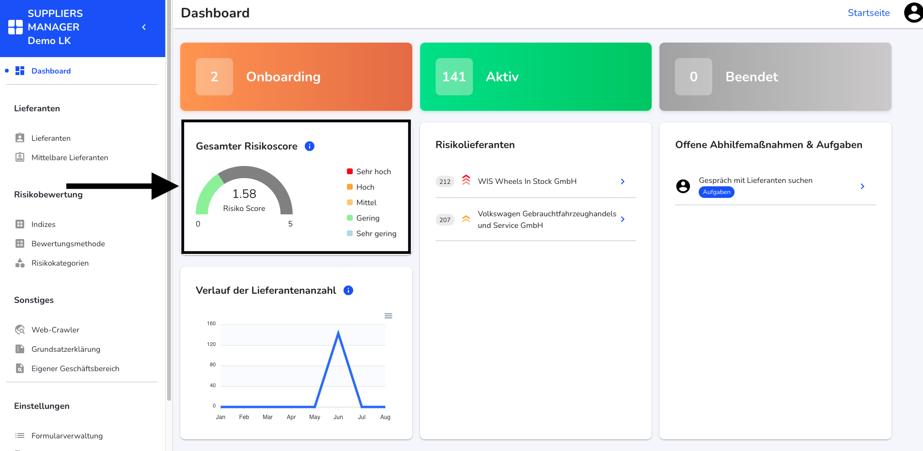
Task: Open Bewertungsmethode page
Action: tap(68, 243)
